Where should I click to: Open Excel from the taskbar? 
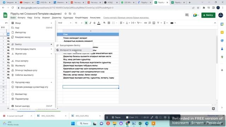[140, 123]
